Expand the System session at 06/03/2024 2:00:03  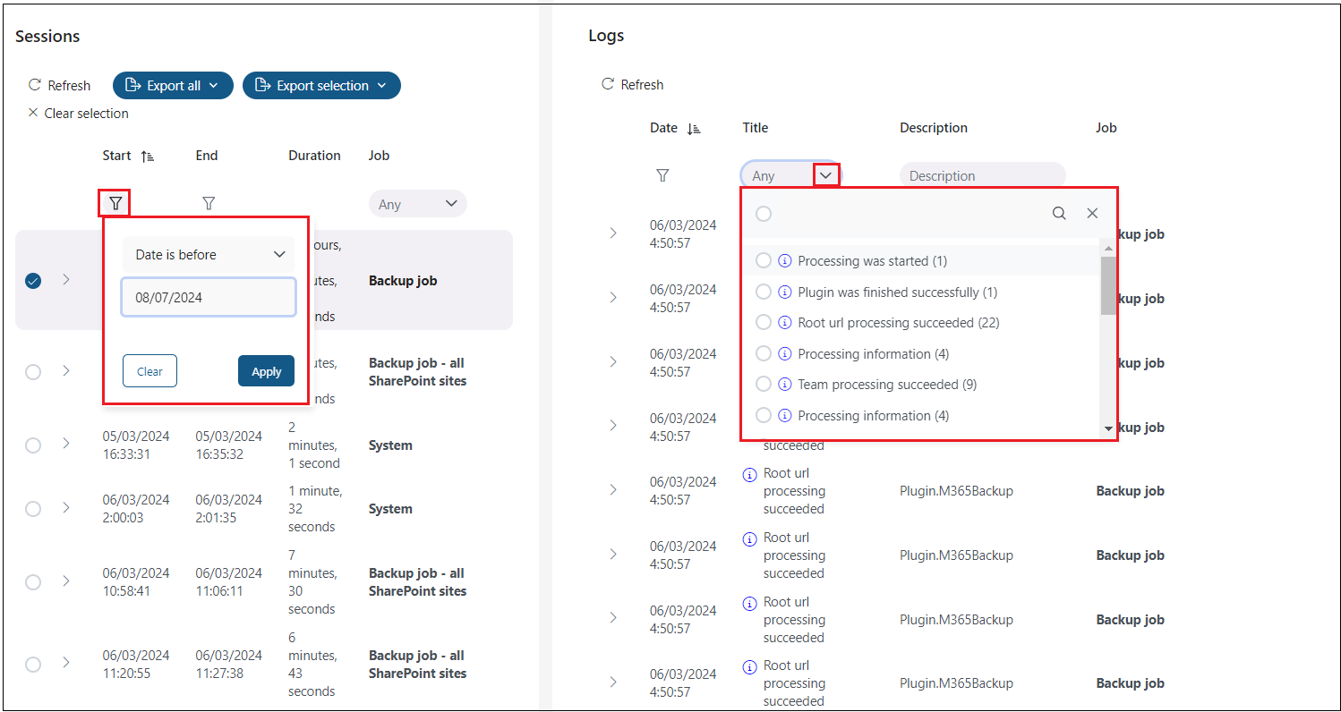(x=66, y=508)
